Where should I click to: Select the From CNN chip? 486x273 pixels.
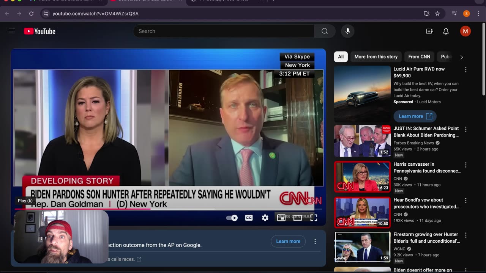tap(419, 57)
